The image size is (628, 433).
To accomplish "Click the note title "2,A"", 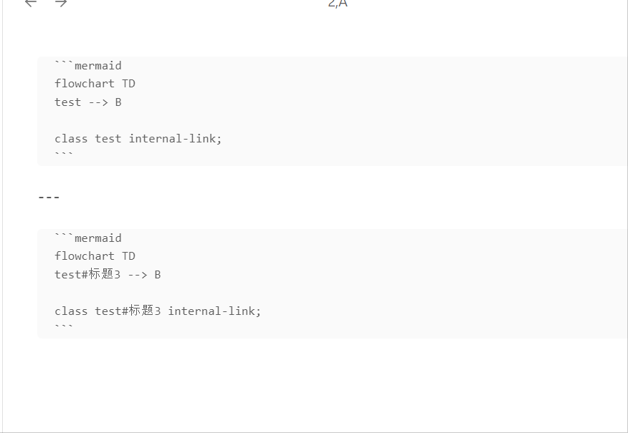I will coord(338,4).
